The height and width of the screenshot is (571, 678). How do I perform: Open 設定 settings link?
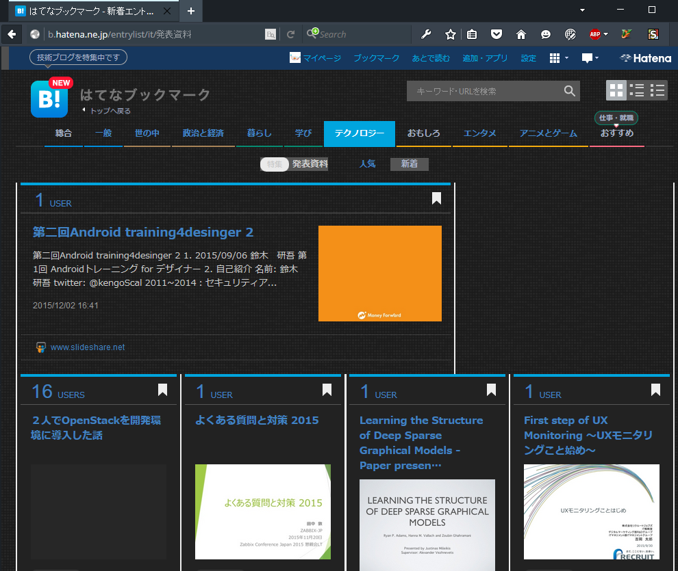click(x=529, y=58)
